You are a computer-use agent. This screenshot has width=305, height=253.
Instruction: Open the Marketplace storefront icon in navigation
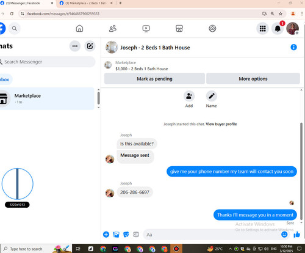[x=179, y=29]
